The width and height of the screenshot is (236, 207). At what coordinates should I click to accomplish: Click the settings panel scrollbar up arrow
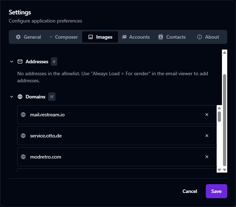[x=225, y=52]
